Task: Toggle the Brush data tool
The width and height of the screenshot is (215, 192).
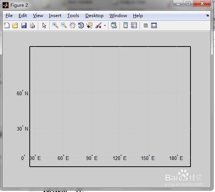Action: (98, 25)
